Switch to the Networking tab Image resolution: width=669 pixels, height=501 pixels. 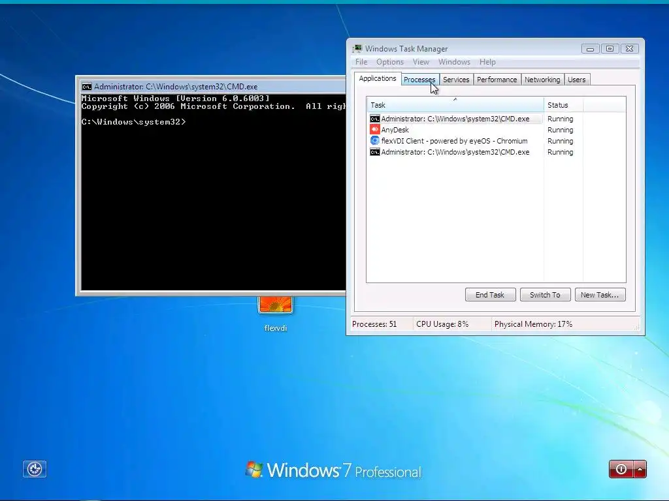(542, 80)
